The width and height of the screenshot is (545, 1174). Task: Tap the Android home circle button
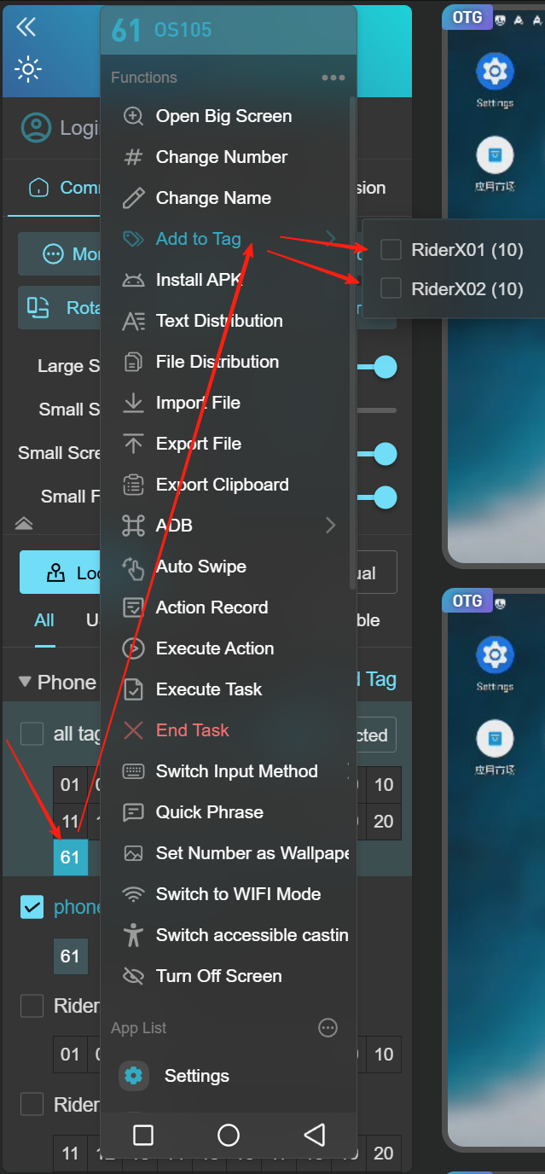[x=229, y=1135]
